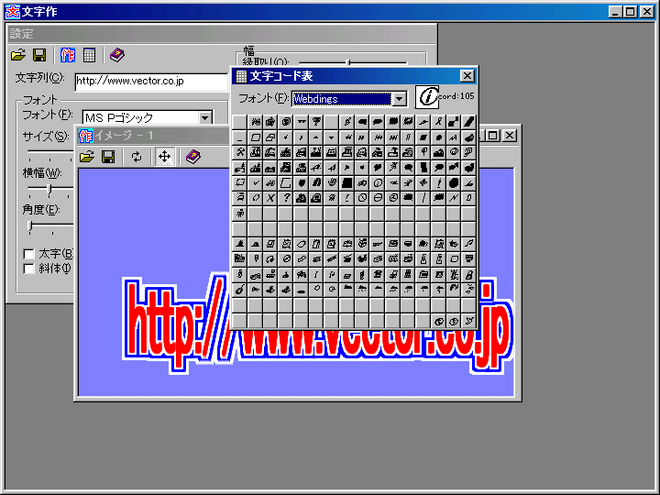Close the イメージ - 1 window
This screenshot has height=495, width=660.
coord(510,136)
